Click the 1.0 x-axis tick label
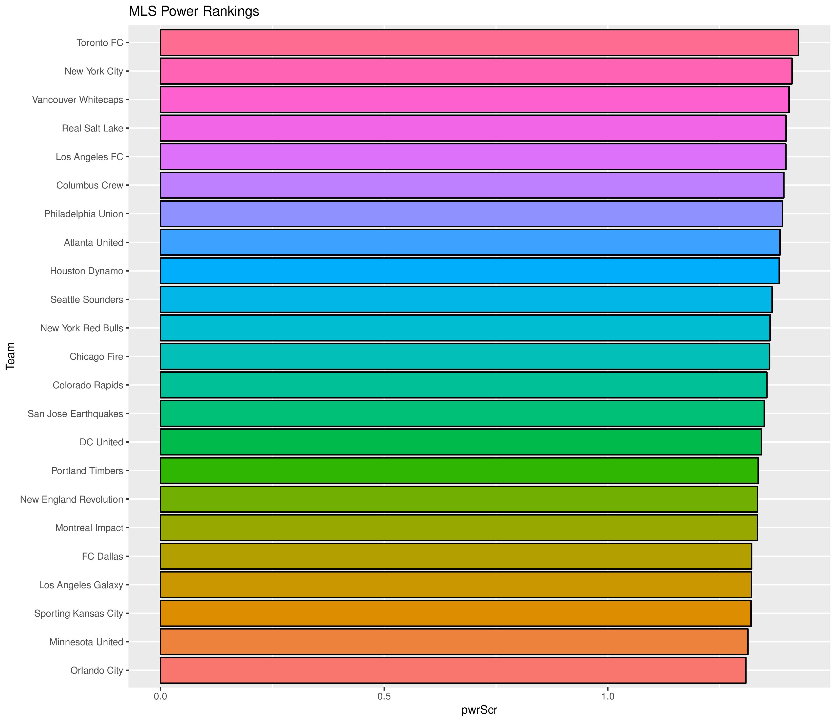The height and width of the screenshot is (722, 836). click(608, 696)
